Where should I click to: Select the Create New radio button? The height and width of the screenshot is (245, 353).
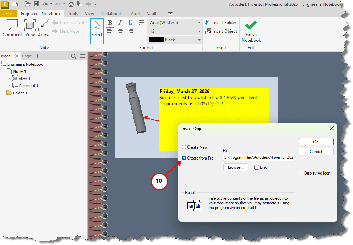[x=184, y=147]
